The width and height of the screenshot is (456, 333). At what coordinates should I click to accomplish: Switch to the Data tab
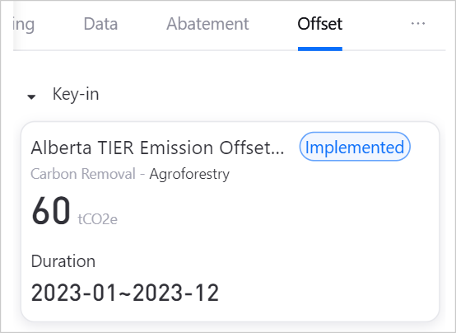click(100, 24)
